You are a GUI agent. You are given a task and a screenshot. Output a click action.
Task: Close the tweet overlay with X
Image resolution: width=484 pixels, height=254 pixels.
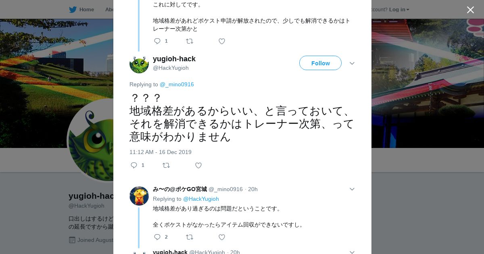click(x=470, y=10)
